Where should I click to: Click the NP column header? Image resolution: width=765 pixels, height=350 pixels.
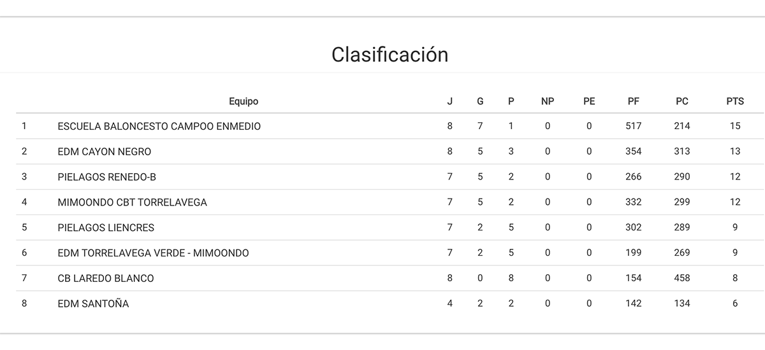(x=548, y=101)
